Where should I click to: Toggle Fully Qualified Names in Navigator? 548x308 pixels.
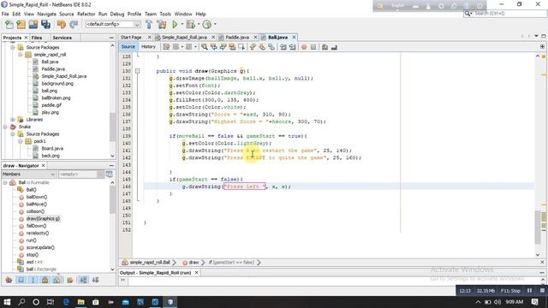70,280
